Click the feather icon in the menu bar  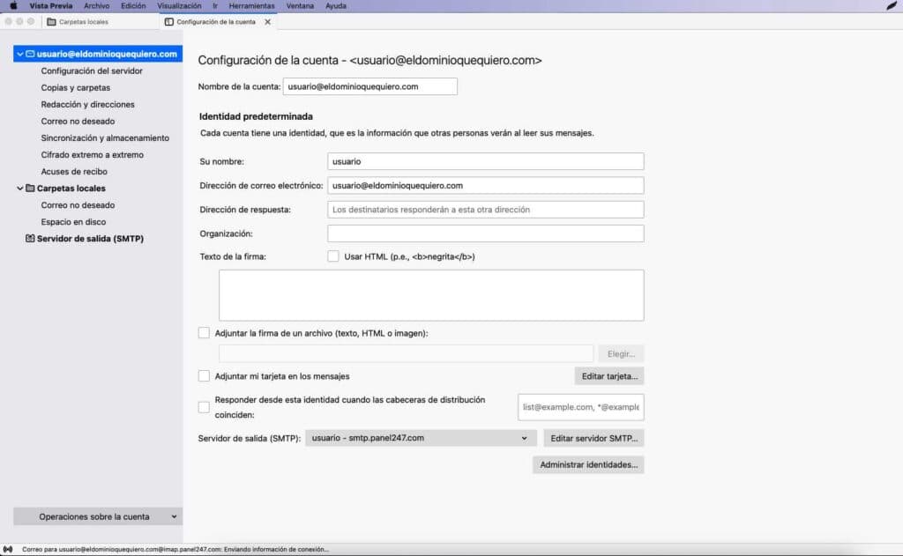[x=891, y=5]
